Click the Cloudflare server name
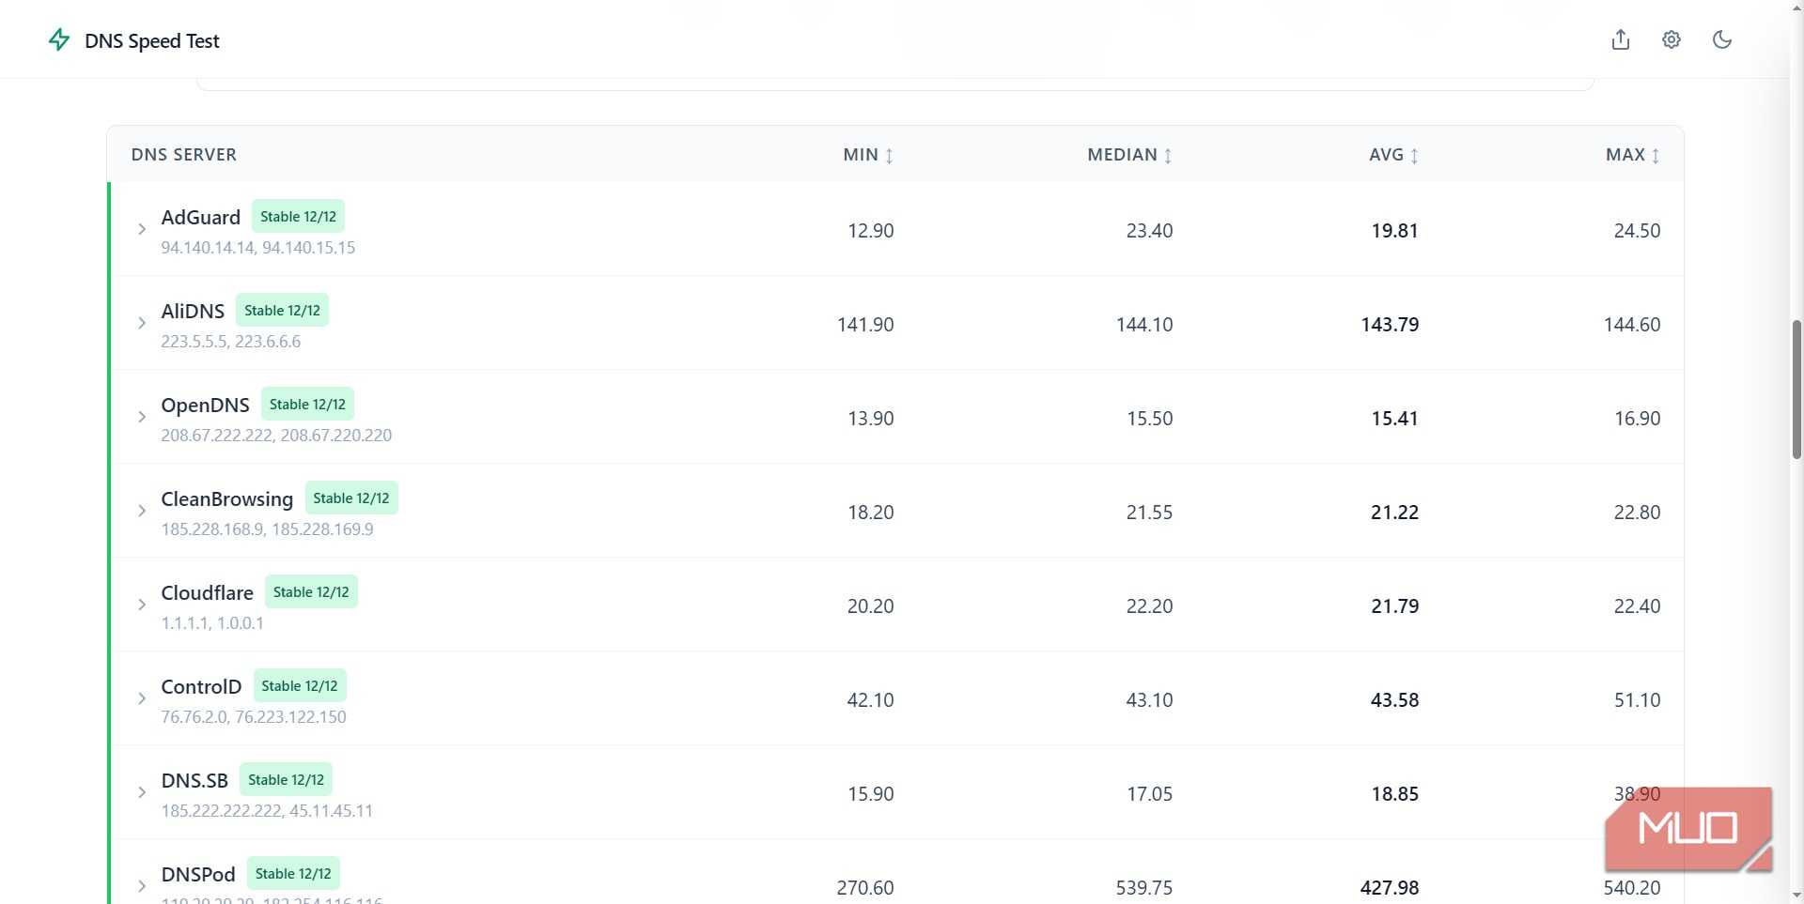This screenshot has width=1804, height=904. tap(207, 592)
